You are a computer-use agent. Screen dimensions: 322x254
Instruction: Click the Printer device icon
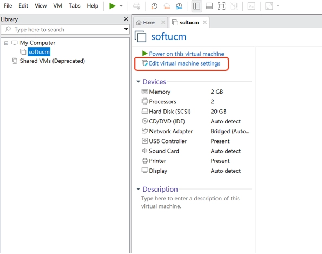click(145, 160)
